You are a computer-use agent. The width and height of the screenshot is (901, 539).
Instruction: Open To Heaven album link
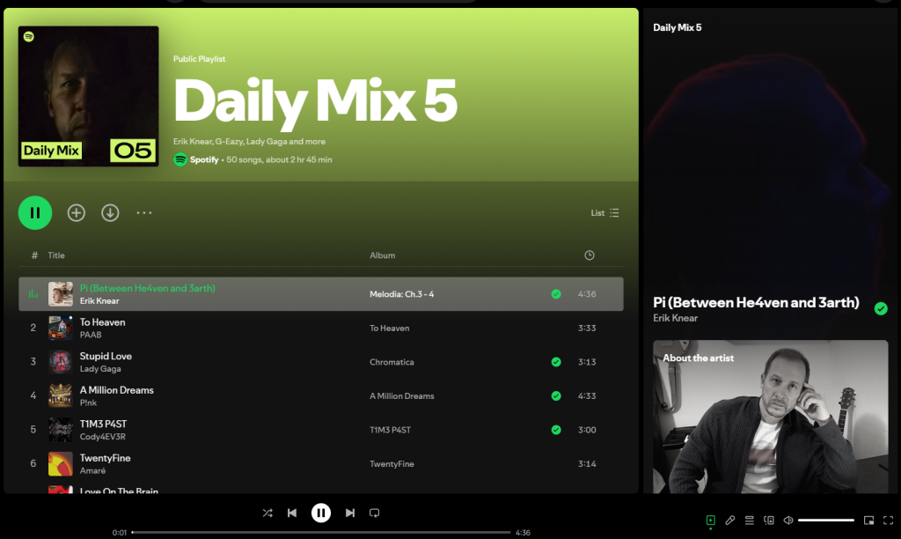[x=390, y=328]
